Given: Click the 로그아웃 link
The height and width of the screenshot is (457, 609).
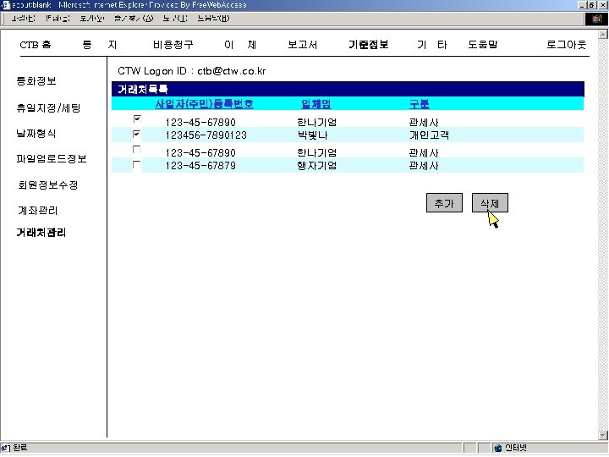Looking at the screenshot, I should click(x=566, y=45).
